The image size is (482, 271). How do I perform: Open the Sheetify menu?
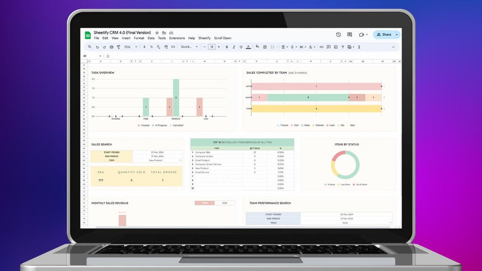tap(204, 38)
